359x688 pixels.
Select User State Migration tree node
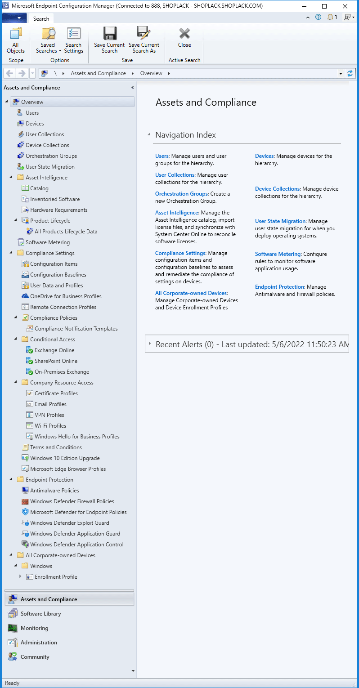click(x=50, y=167)
